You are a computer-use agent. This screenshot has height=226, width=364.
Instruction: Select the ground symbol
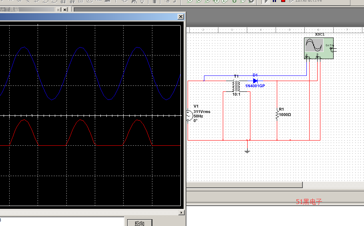247,151
